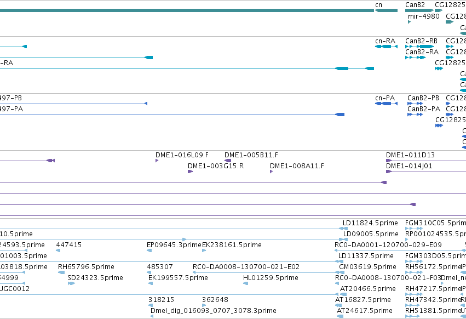Click EST EK238161.5prime

pyautogui.click(x=232, y=245)
